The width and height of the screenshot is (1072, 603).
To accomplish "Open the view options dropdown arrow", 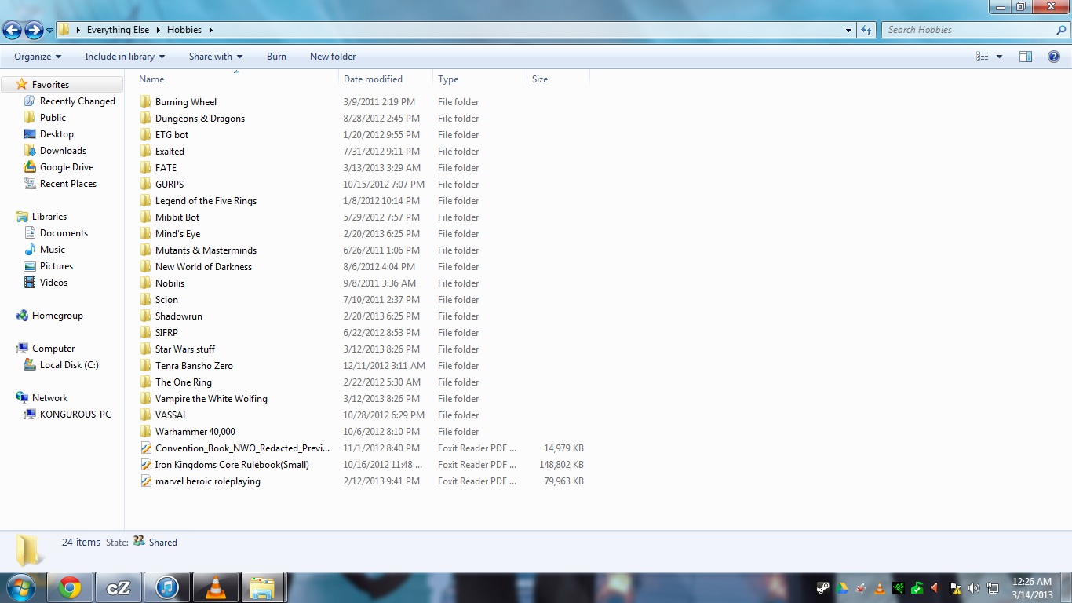I will coord(999,57).
